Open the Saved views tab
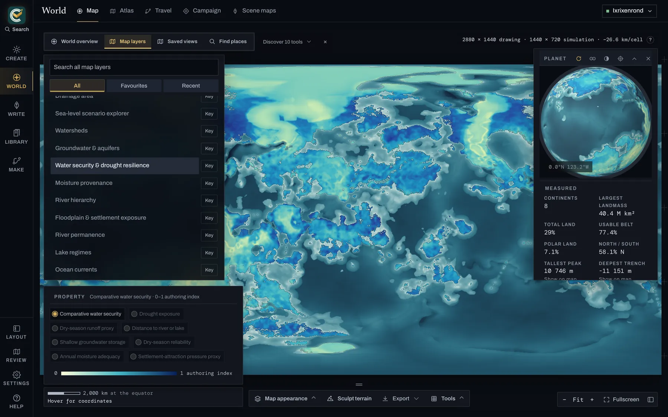Screen dimensions: 668x417 tap(177, 42)
